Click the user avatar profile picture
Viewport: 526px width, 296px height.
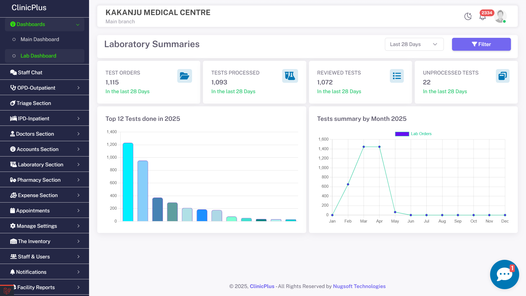pyautogui.click(x=500, y=16)
